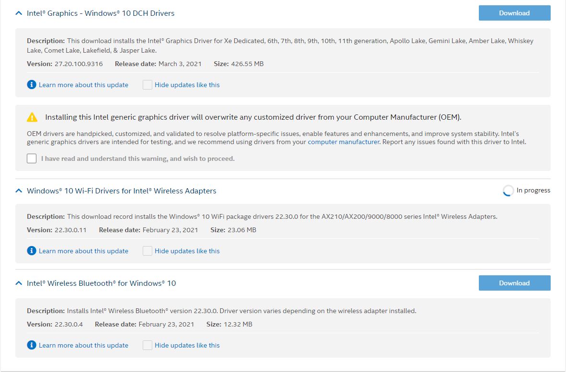Click the warning acknowledgment label text
This screenshot has width=566, height=372.
pos(138,158)
